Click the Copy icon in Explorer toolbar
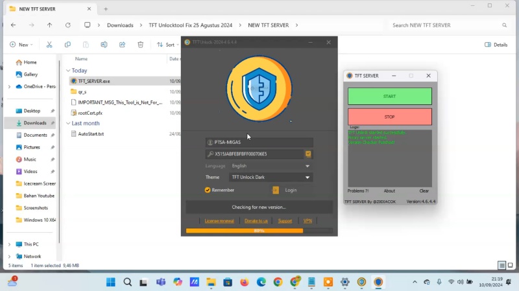This screenshot has width=519, height=291. click(x=67, y=45)
